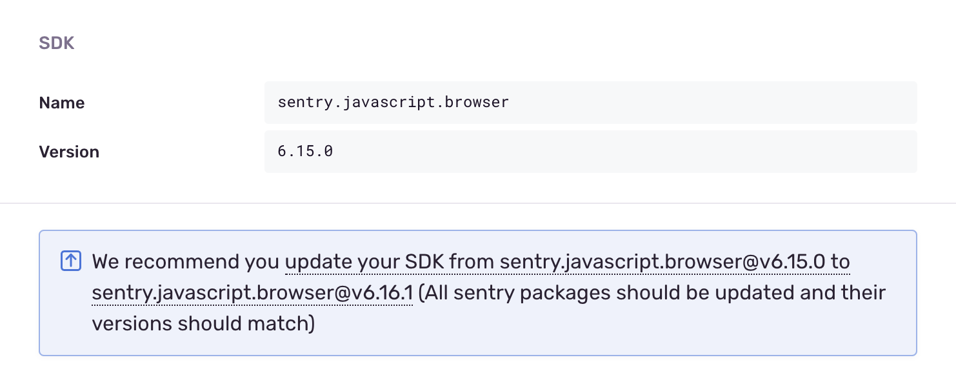The height and width of the screenshot is (382, 956).
Task: Click inside the Version value box
Action: [x=590, y=151]
